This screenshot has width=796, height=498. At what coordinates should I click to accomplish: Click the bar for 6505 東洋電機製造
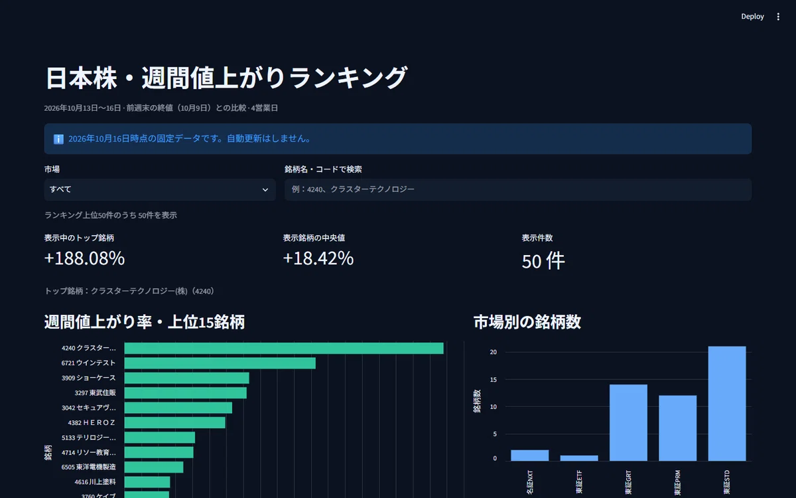pyautogui.click(x=154, y=467)
